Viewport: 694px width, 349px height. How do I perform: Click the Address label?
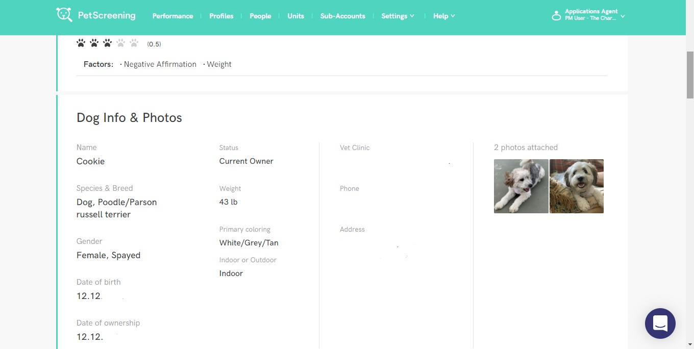click(352, 229)
